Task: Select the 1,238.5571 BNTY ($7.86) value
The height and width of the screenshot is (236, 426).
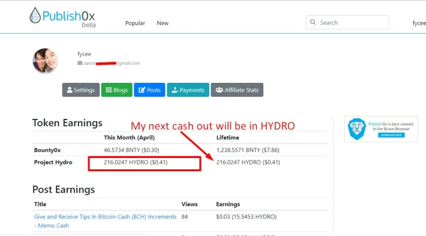Action: pyautogui.click(x=248, y=150)
